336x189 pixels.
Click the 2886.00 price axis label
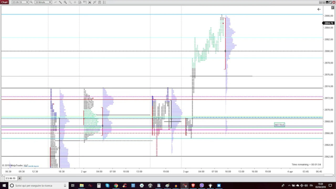pyautogui.click(x=329, y=16)
